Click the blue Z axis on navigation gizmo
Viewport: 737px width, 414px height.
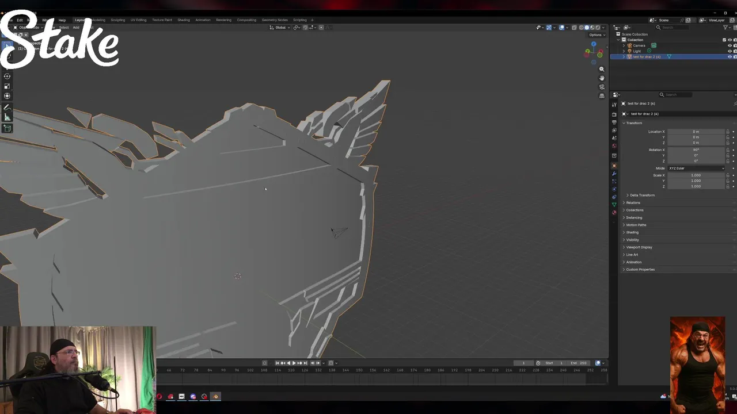point(594,44)
